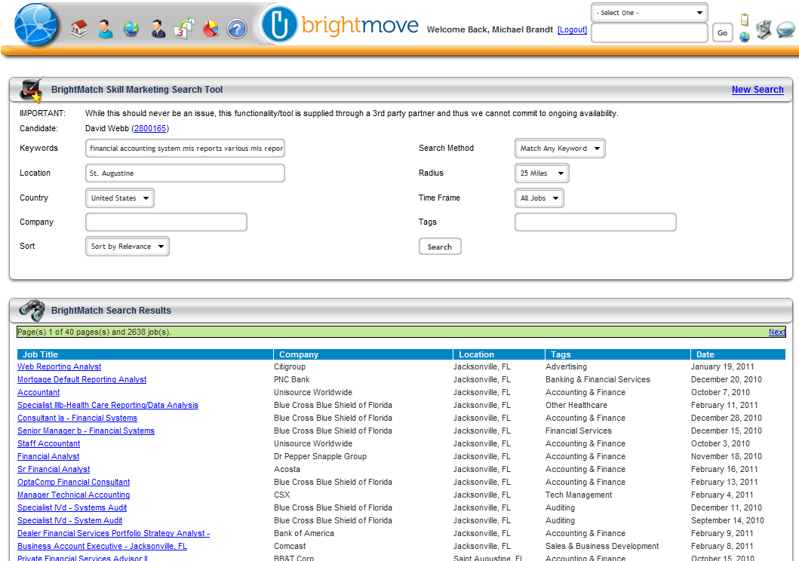Open the chat speech bubble icon

click(x=786, y=29)
